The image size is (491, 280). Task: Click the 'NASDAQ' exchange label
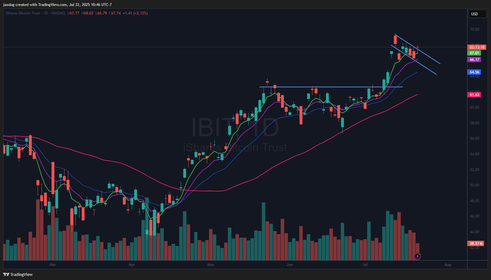pos(58,13)
